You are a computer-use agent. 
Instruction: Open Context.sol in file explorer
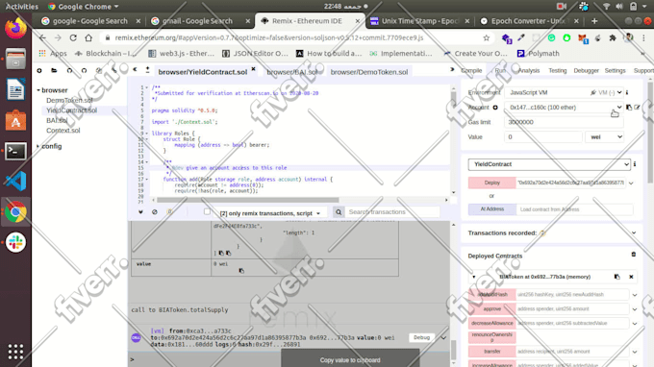click(x=63, y=131)
